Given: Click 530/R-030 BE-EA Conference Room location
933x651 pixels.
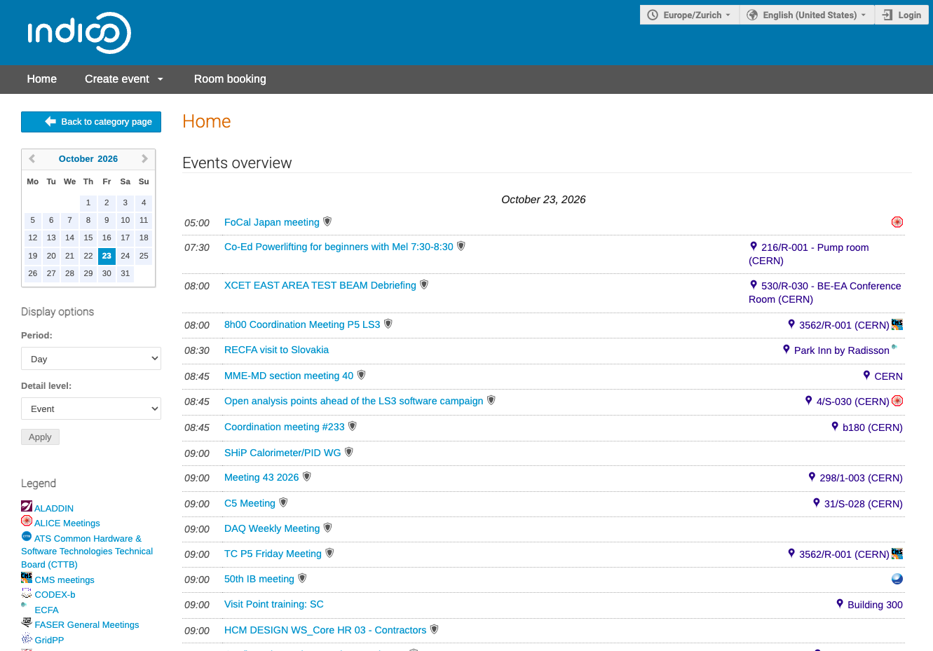Looking at the screenshot, I should click(825, 292).
